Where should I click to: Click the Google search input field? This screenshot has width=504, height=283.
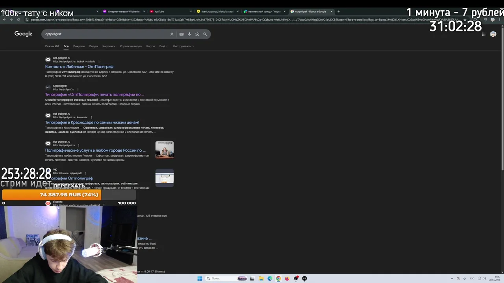point(106,34)
